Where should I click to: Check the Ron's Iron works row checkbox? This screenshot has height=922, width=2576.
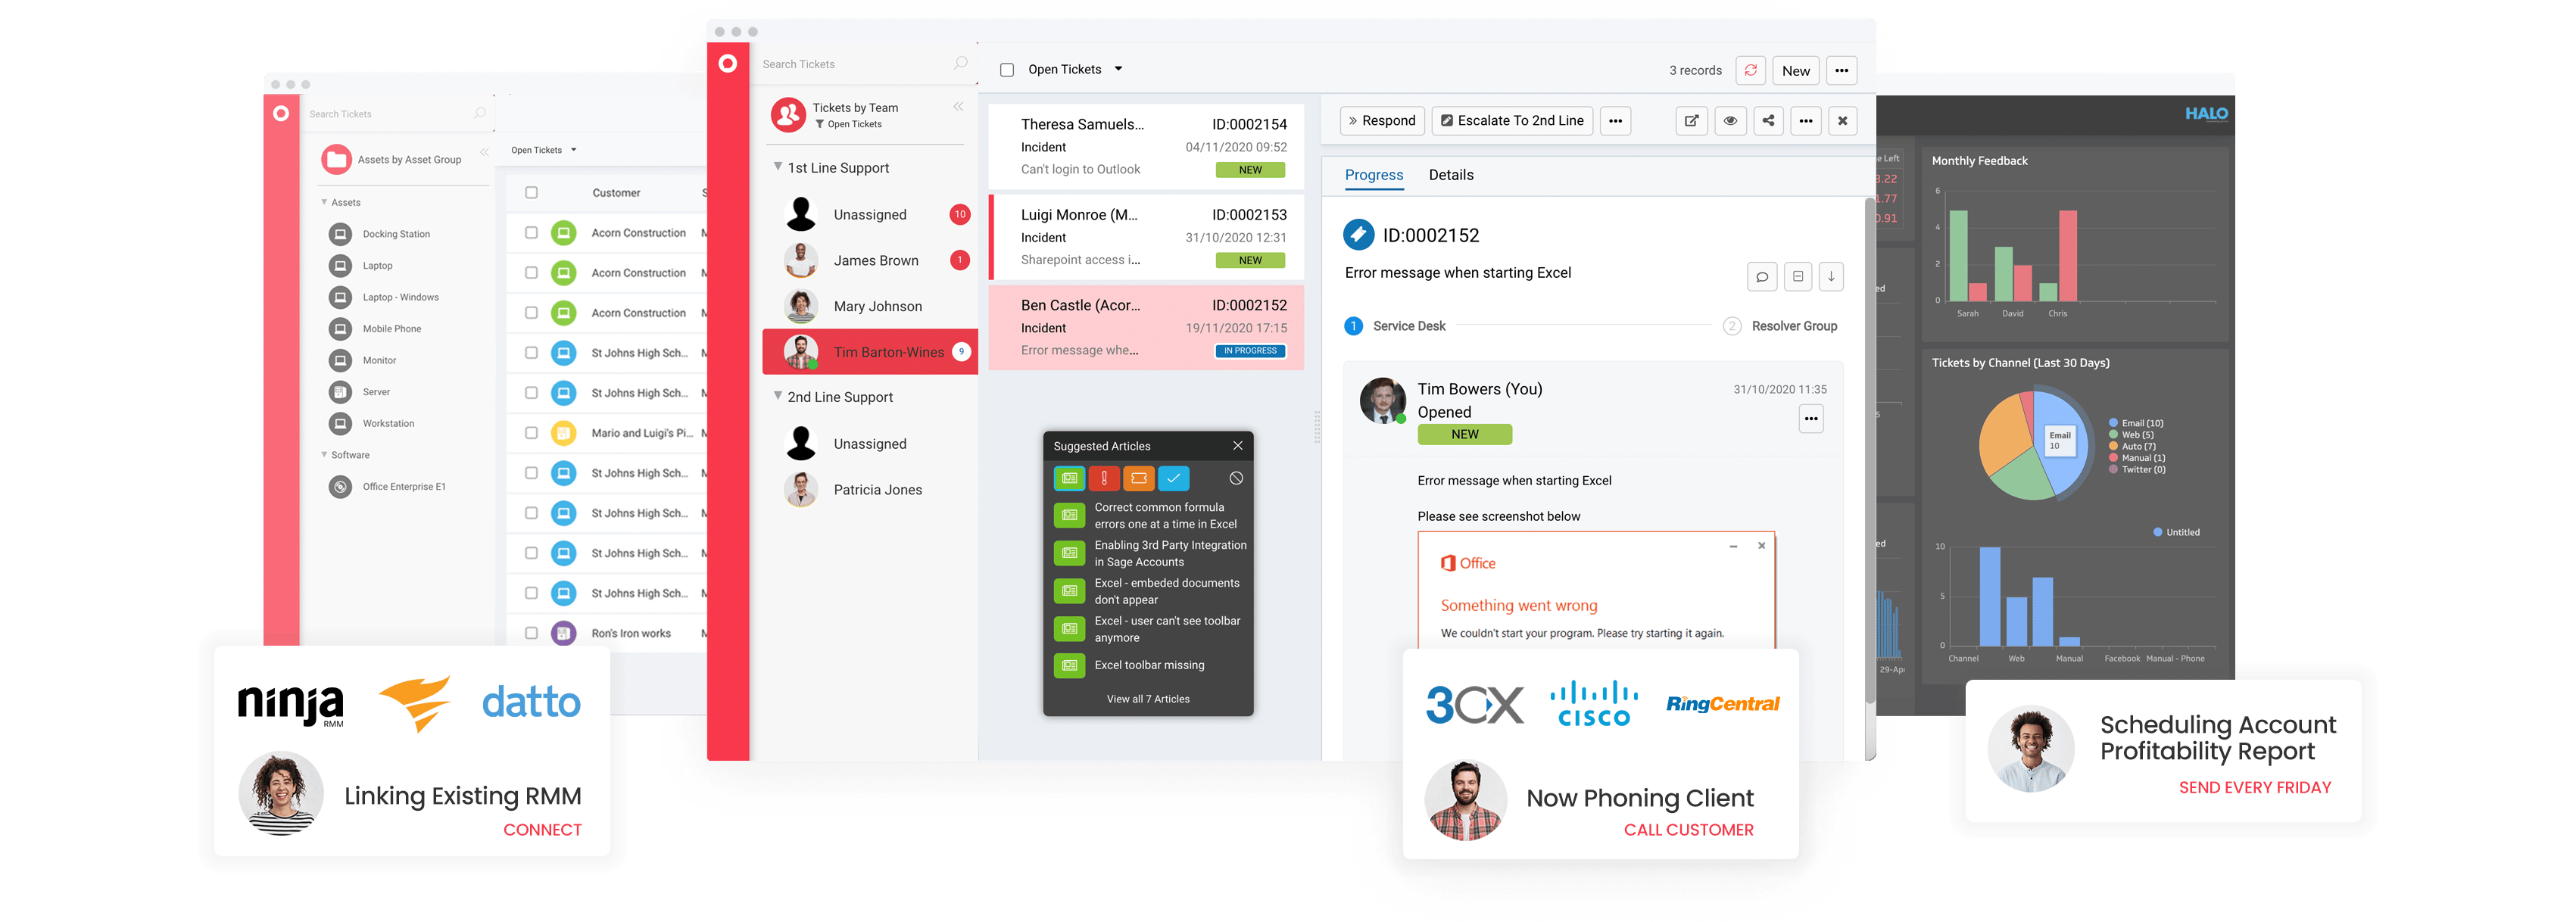point(531,633)
